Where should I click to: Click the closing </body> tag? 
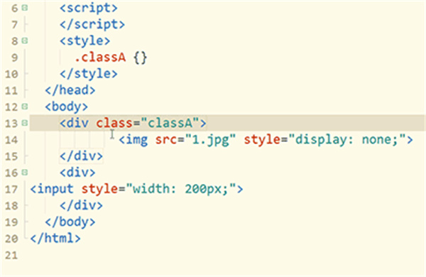pos(70,222)
